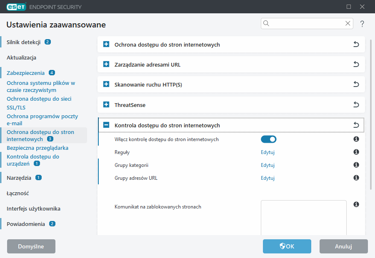
Task: Reset "Zarządzanie adresami URL" using its revert icon
Action: tap(356, 64)
